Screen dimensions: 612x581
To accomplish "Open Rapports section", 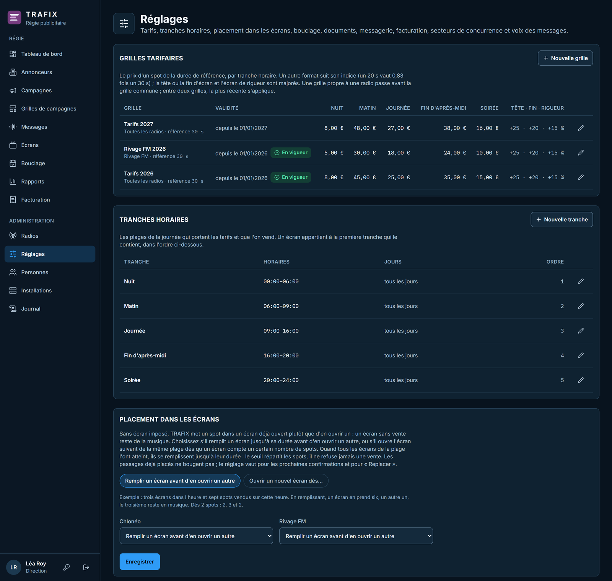I will pyautogui.click(x=50, y=182).
